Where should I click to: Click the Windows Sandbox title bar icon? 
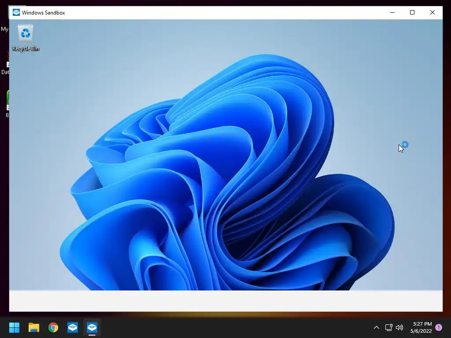coord(16,12)
